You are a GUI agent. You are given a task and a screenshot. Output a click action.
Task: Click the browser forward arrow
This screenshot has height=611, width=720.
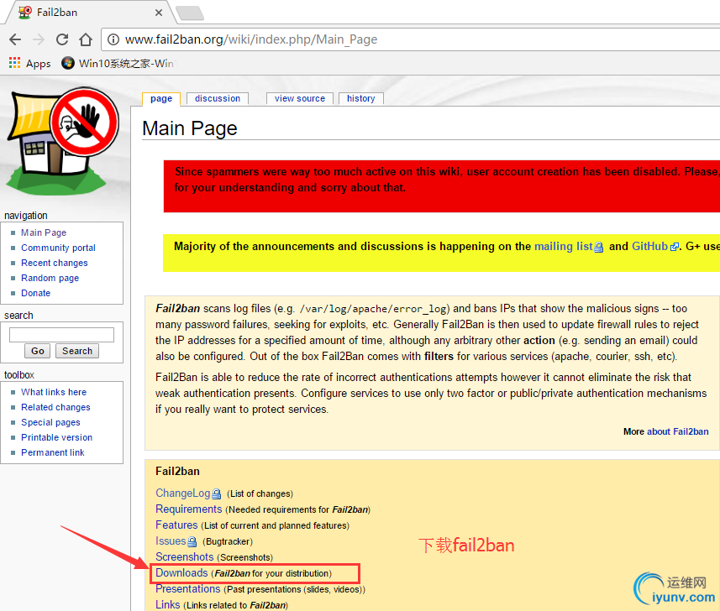pyautogui.click(x=39, y=39)
